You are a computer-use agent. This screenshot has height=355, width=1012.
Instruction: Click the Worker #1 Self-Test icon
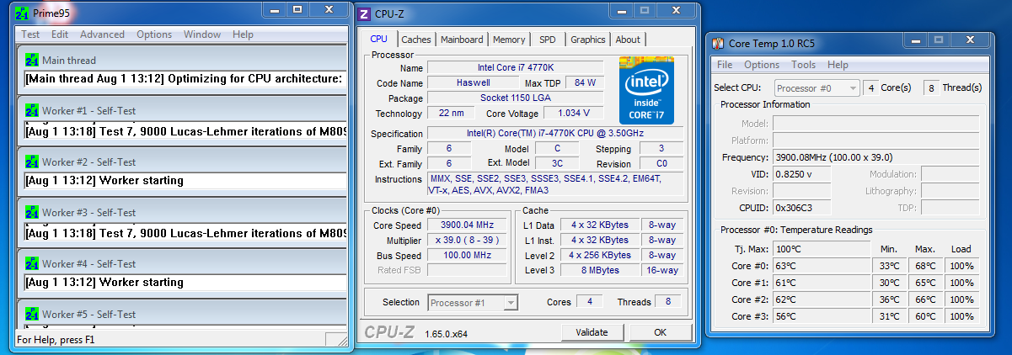tap(32, 111)
